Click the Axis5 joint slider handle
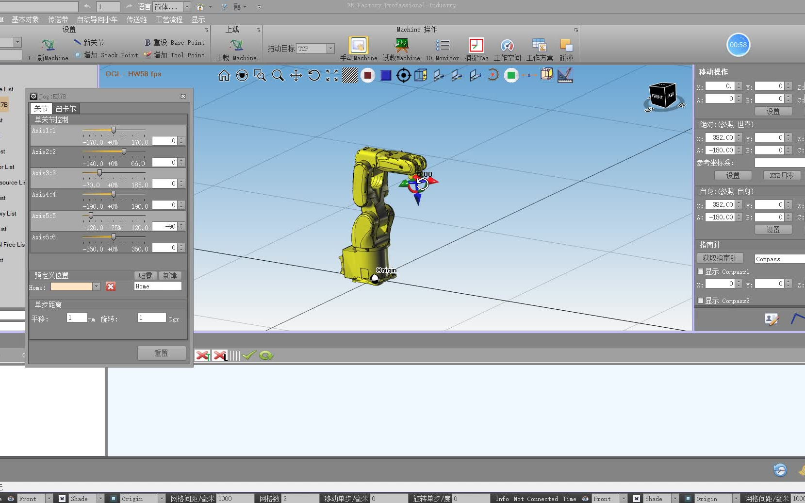Screen dimensions: 805x503 [x=91, y=216]
